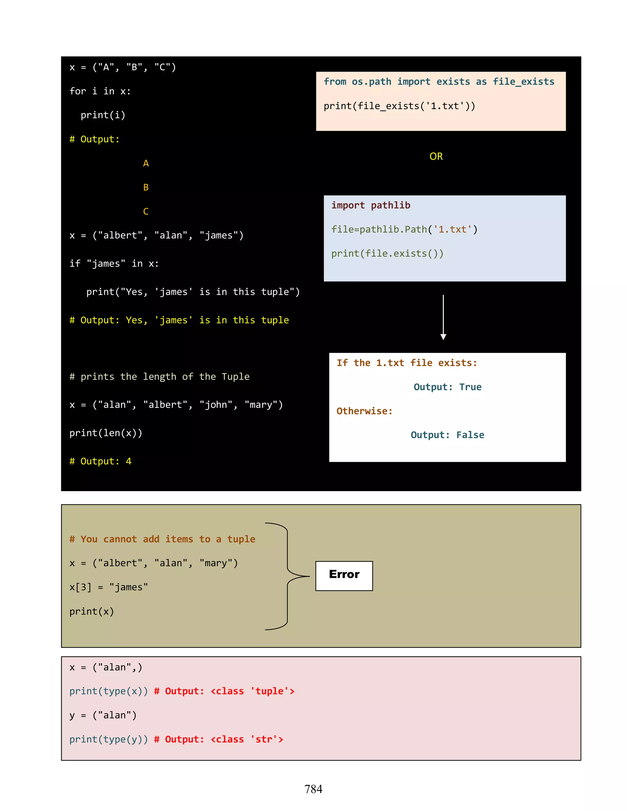
Task: Click the 'Output: False' text
Action: [448, 435]
